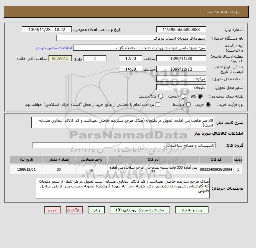Click the تعداد / مقدار column header
The height and width of the screenshot is (248, 256).
point(59,159)
